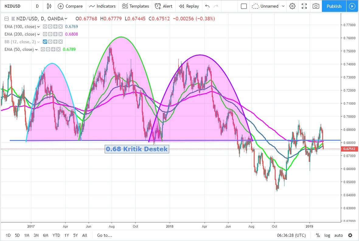Take a chart snapshot with camera icon
Screen dimensions: 359x241
316,6
